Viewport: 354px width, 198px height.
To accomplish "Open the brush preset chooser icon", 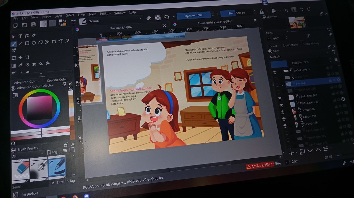I will [x=83, y=21].
